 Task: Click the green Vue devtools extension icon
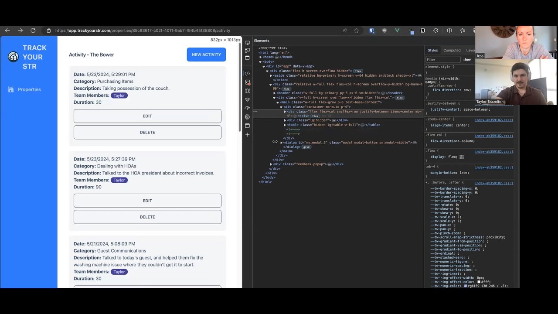(x=397, y=31)
